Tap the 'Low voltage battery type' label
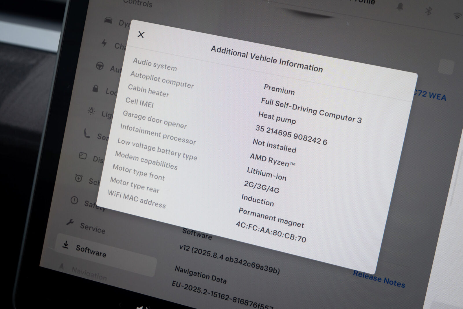The width and height of the screenshot is (463, 309). [x=157, y=149]
